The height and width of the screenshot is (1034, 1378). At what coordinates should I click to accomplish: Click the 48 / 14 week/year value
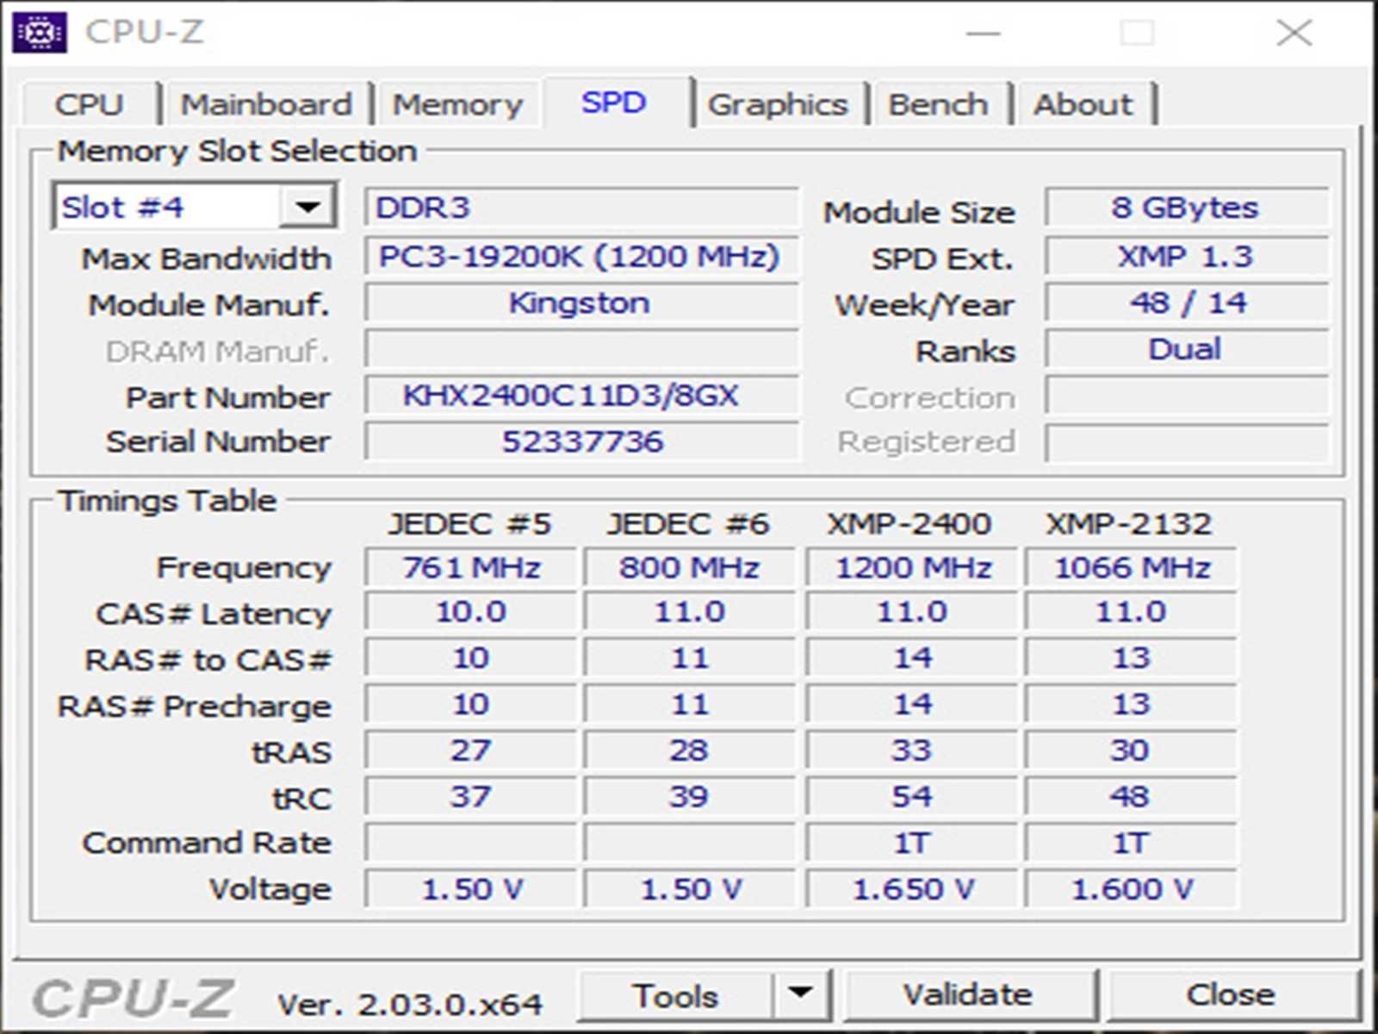click(1187, 302)
